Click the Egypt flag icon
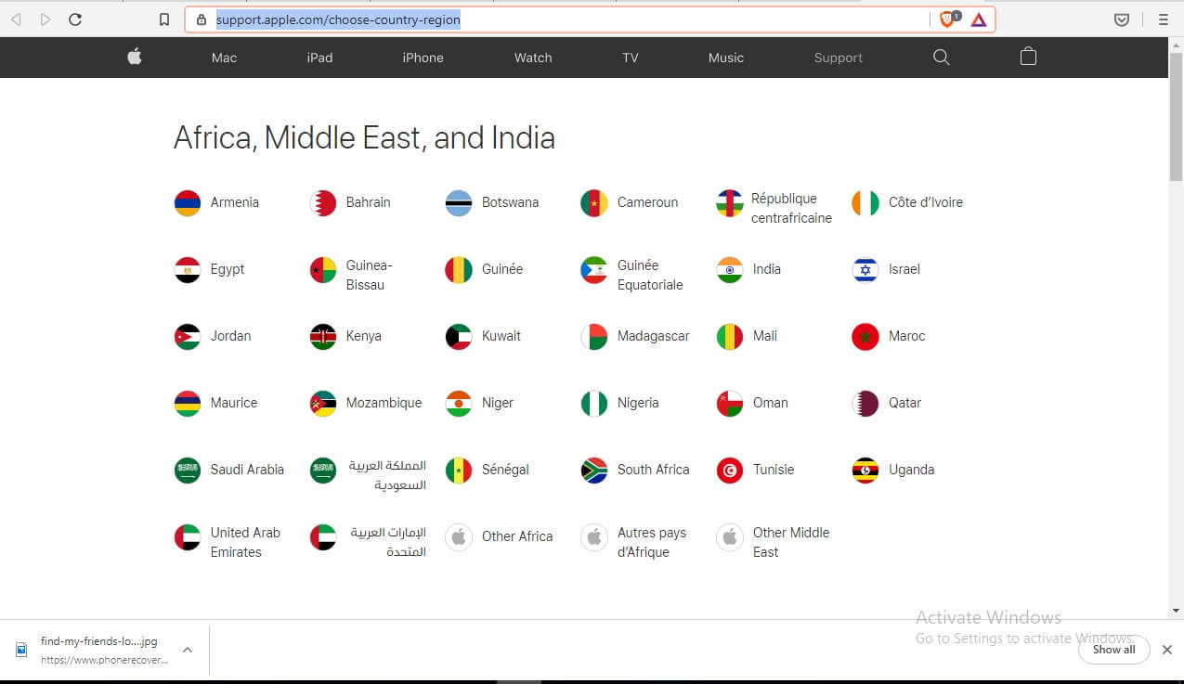The height and width of the screenshot is (684, 1184). [x=188, y=269]
